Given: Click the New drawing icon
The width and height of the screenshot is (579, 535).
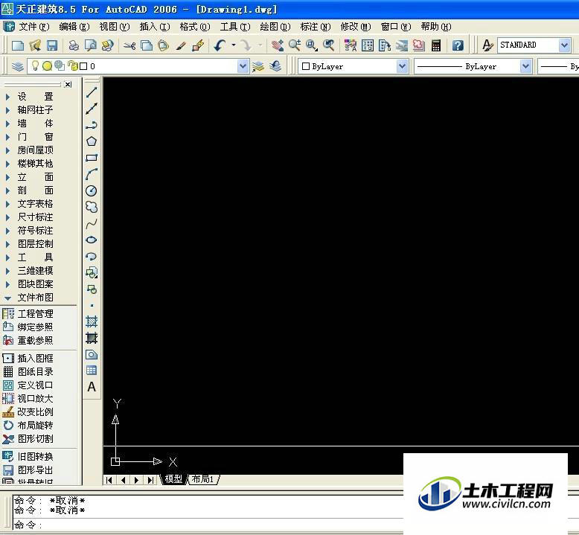Looking at the screenshot, I should click(x=17, y=45).
